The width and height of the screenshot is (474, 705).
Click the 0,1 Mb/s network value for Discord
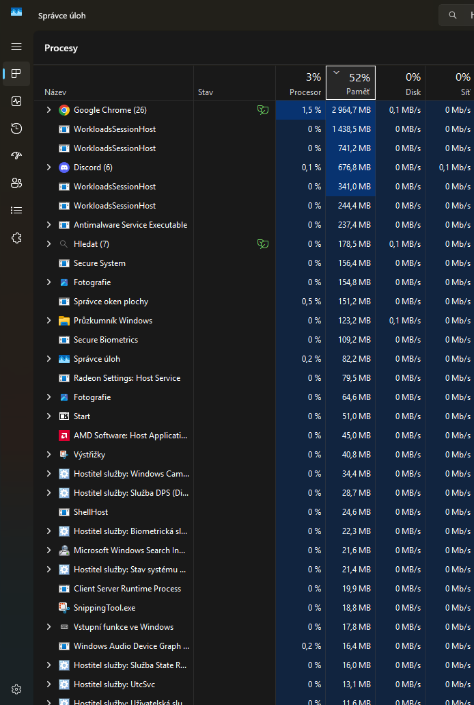(455, 168)
